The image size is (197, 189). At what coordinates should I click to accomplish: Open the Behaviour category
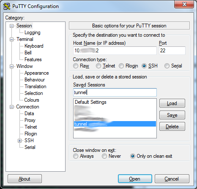[35, 80]
